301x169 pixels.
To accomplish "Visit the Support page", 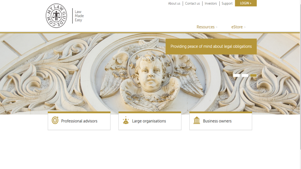I will pos(227,3).
